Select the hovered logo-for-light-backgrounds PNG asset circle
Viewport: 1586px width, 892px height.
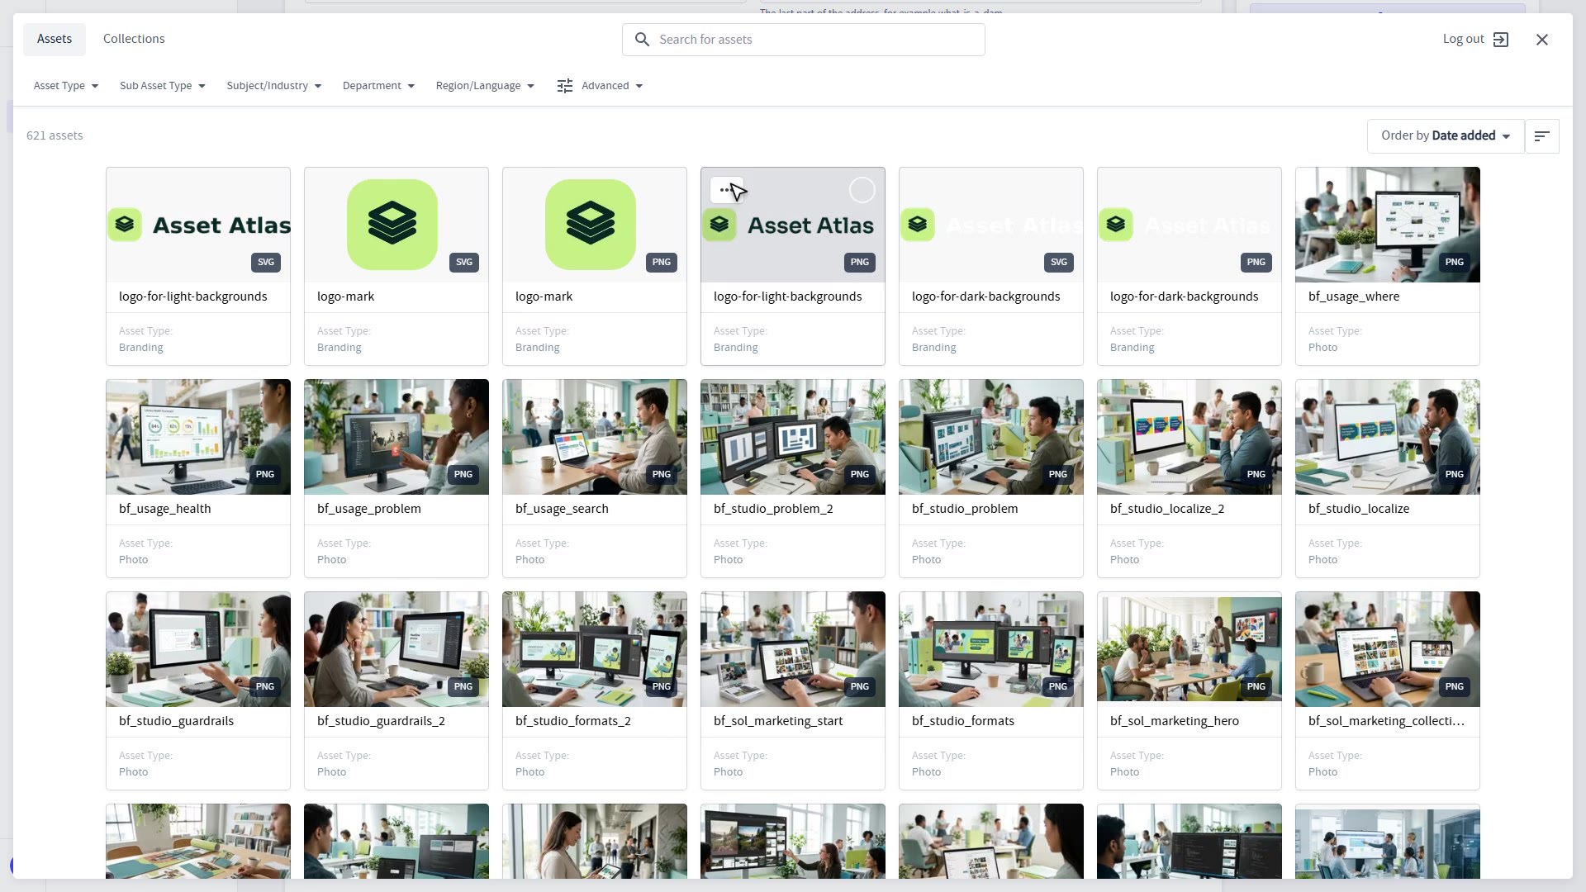[862, 191]
